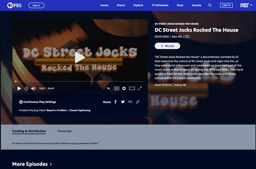The height and width of the screenshot is (169, 256).
Task: Click DC STREET JOCKS ROCKED THE HOUSE show link
Action: coord(176,24)
